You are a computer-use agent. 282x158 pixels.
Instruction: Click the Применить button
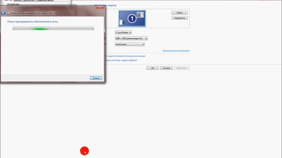pos(182,68)
